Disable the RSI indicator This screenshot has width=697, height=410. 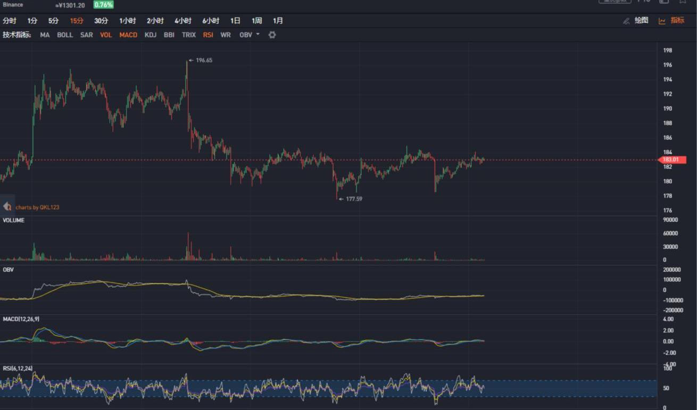click(208, 35)
